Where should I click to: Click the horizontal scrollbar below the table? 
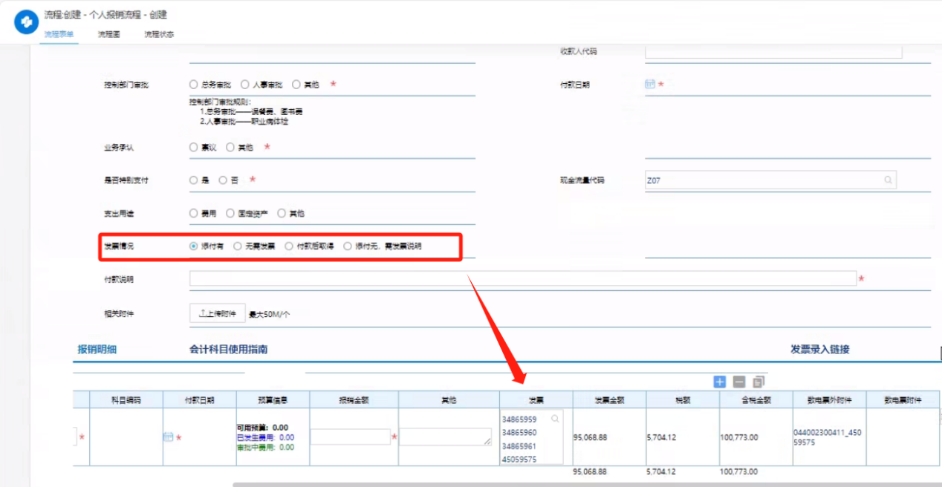[587, 484]
